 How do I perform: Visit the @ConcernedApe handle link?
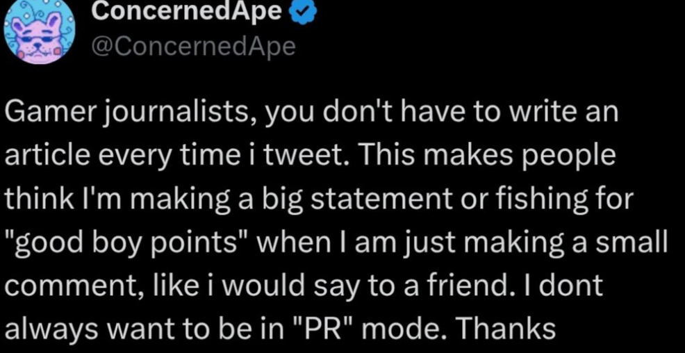(193, 47)
